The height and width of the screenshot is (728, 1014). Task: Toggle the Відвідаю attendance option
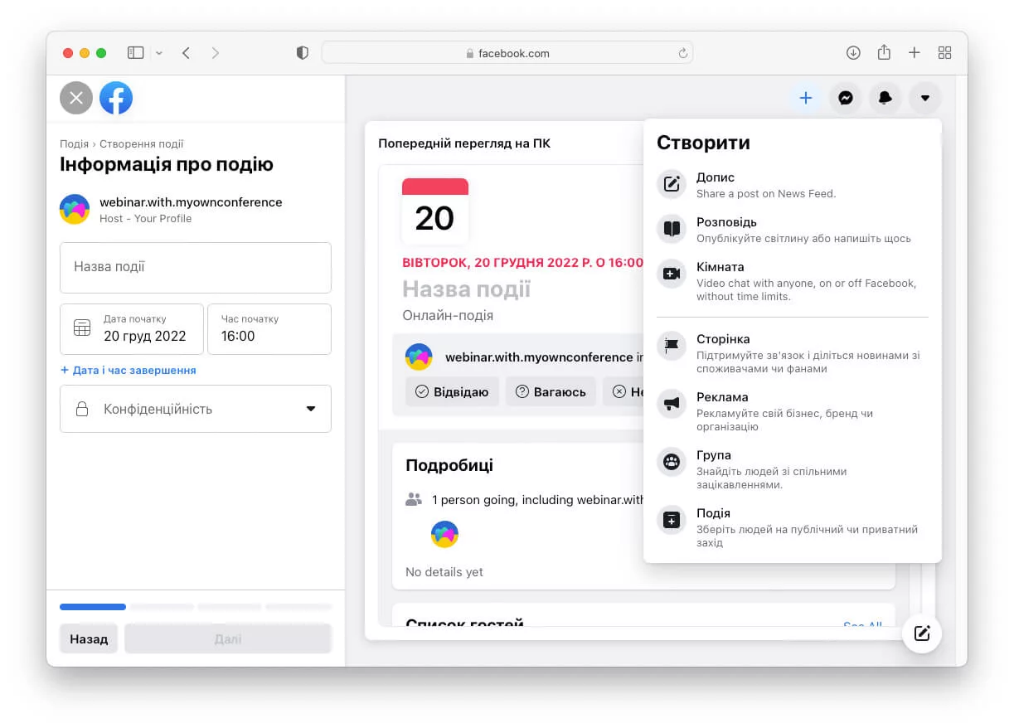[453, 391]
